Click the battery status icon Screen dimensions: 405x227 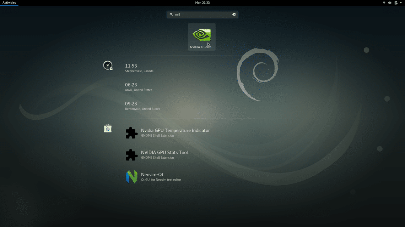[x=396, y=3]
